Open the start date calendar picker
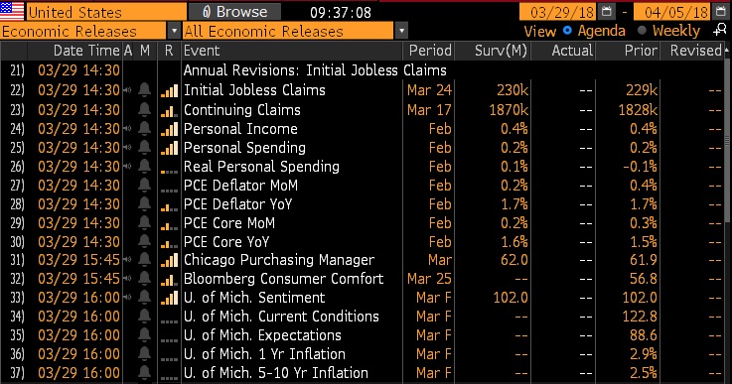The height and width of the screenshot is (384, 732). coord(607,12)
